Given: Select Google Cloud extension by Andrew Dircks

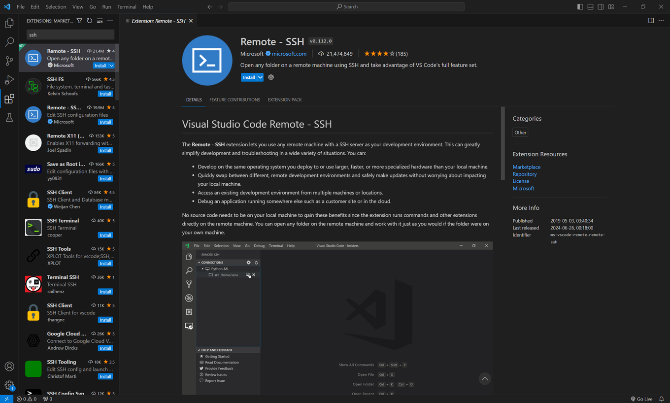Looking at the screenshot, I should pyautogui.click(x=69, y=340).
